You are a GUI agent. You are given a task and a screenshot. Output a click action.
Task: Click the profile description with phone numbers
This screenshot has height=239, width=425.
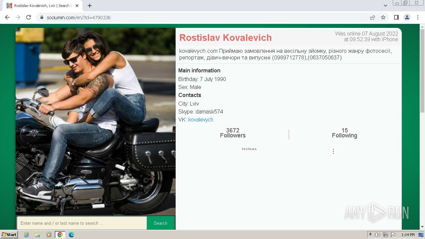coord(286,54)
